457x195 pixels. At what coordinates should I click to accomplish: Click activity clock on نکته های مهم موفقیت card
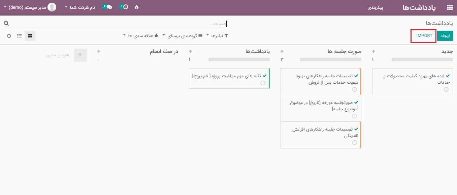(263, 83)
